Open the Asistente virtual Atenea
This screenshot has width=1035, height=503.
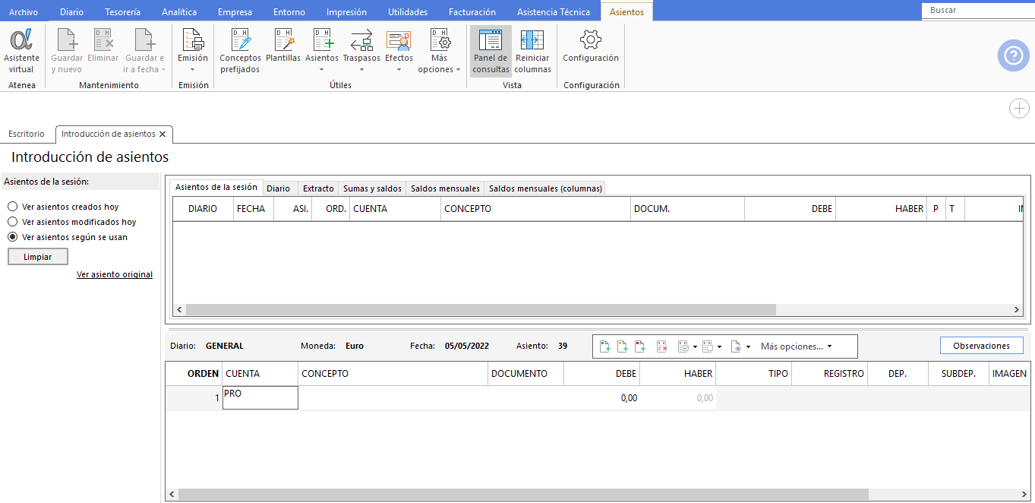coord(21,50)
